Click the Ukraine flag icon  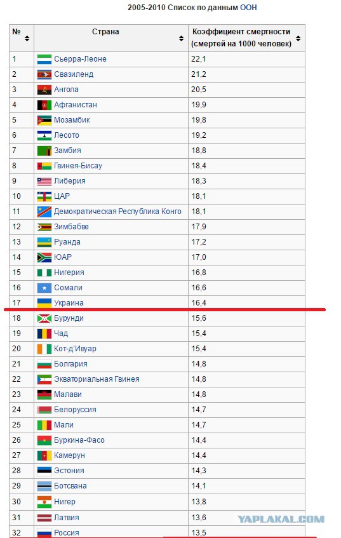click(44, 303)
